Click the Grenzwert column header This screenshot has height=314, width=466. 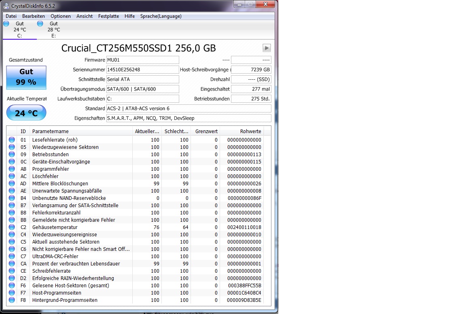(205, 131)
